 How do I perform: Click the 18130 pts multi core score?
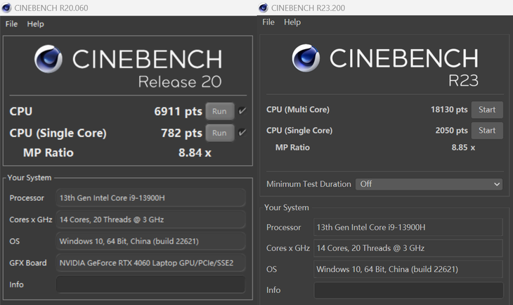(449, 110)
